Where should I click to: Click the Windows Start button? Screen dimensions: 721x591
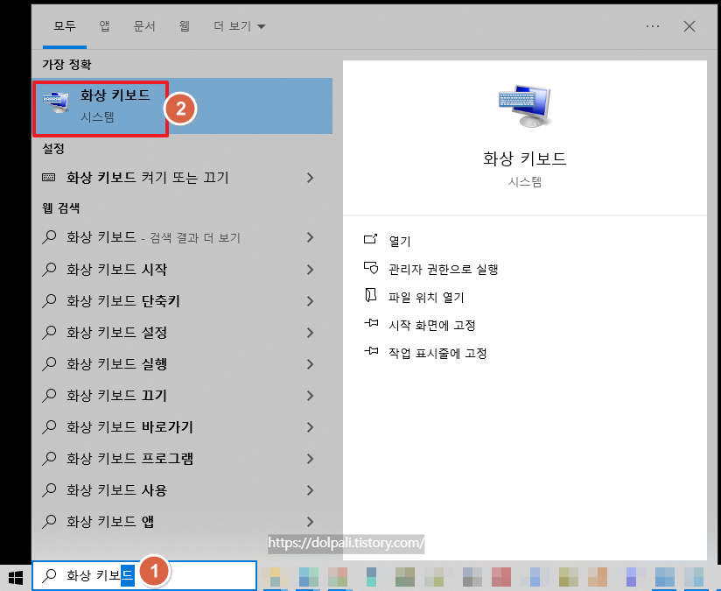click(x=14, y=575)
